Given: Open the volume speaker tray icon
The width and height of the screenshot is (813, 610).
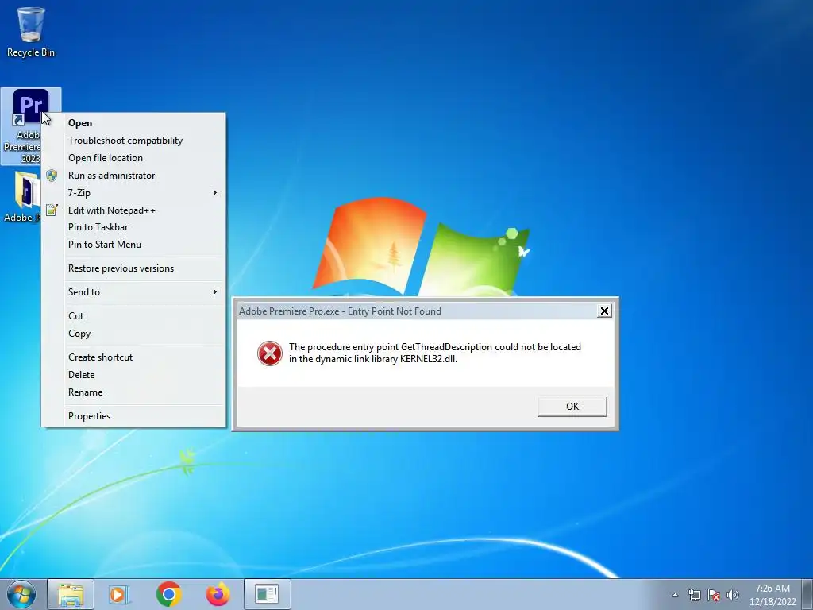Looking at the screenshot, I should 733,595.
